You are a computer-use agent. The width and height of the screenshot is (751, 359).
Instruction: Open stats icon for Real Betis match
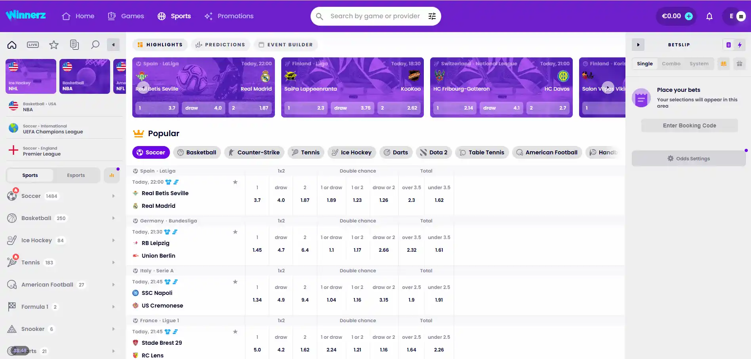point(176,182)
